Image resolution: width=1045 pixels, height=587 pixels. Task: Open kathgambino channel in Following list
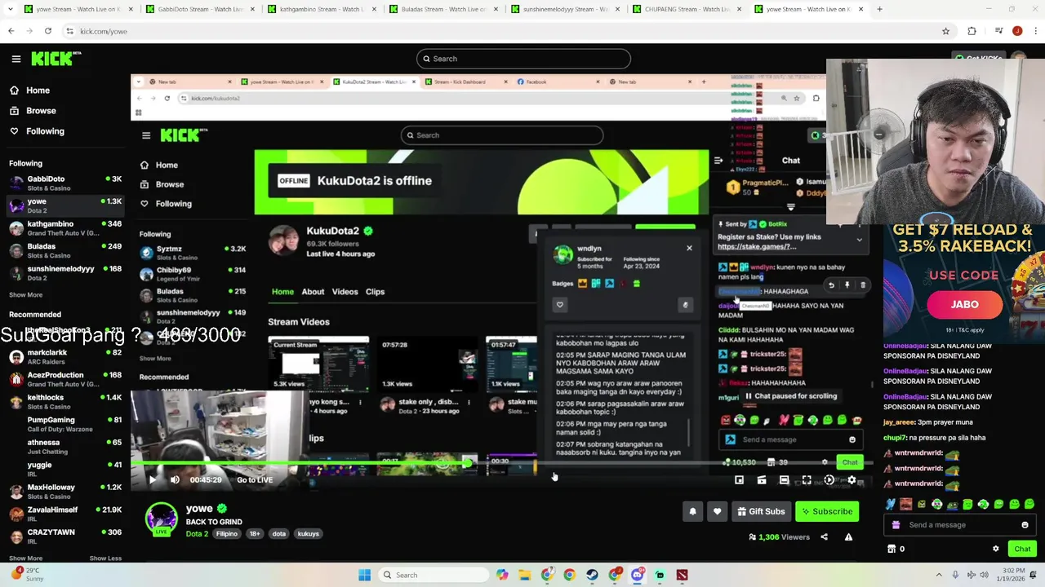[x=64, y=228]
